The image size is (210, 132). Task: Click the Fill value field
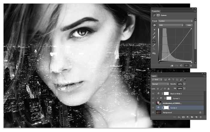(180, 88)
